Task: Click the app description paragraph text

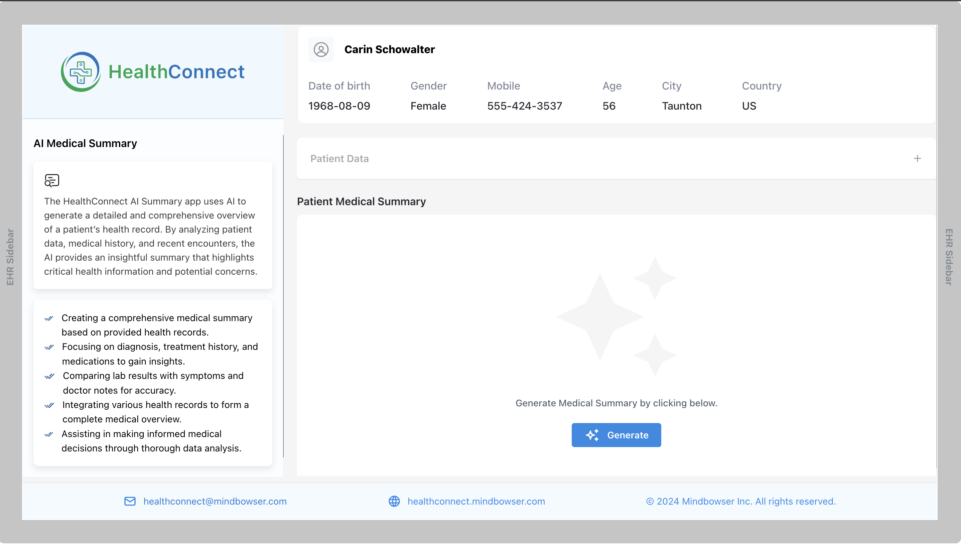Action: [151, 236]
